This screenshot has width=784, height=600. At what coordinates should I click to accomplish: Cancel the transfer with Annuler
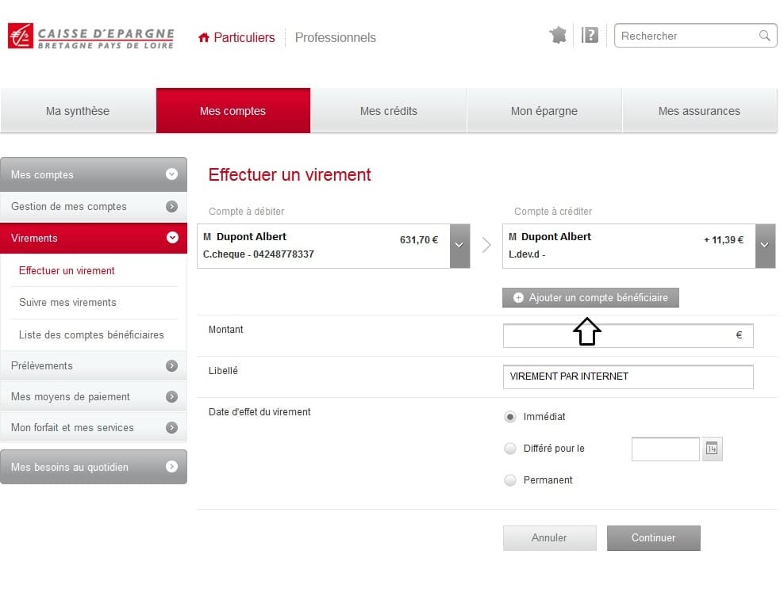coord(549,537)
